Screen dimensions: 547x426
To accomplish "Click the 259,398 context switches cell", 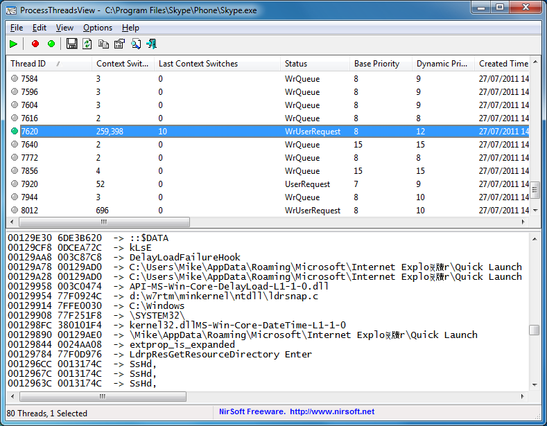I will (x=110, y=132).
